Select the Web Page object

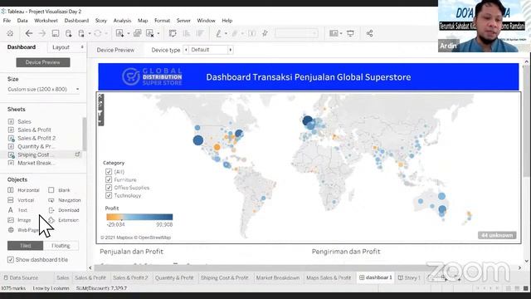click(23, 230)
